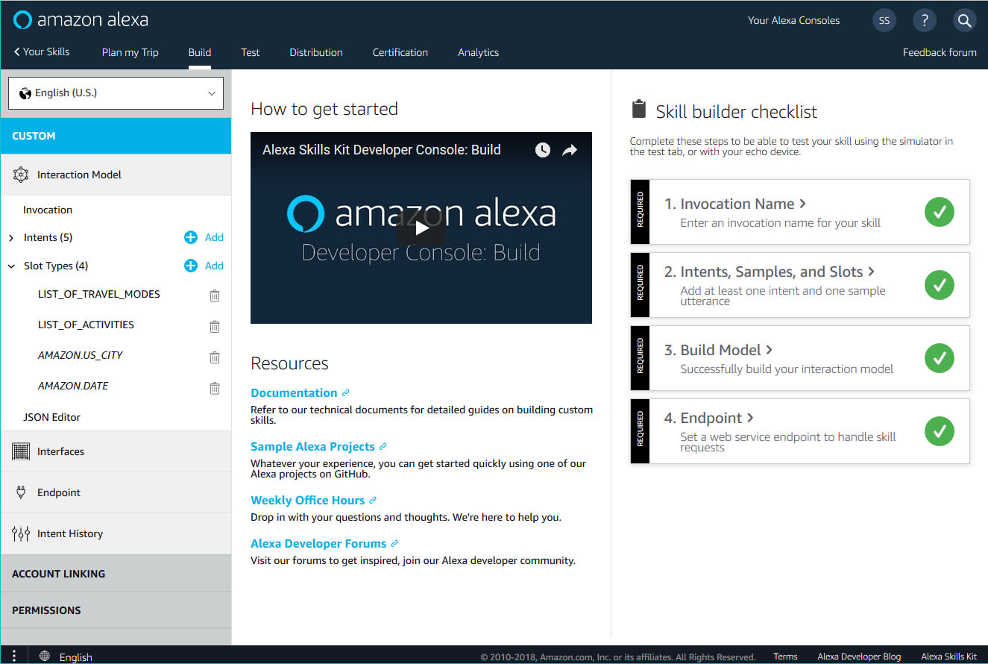Click the Interfaces grid icon

(x=21, y=451)
